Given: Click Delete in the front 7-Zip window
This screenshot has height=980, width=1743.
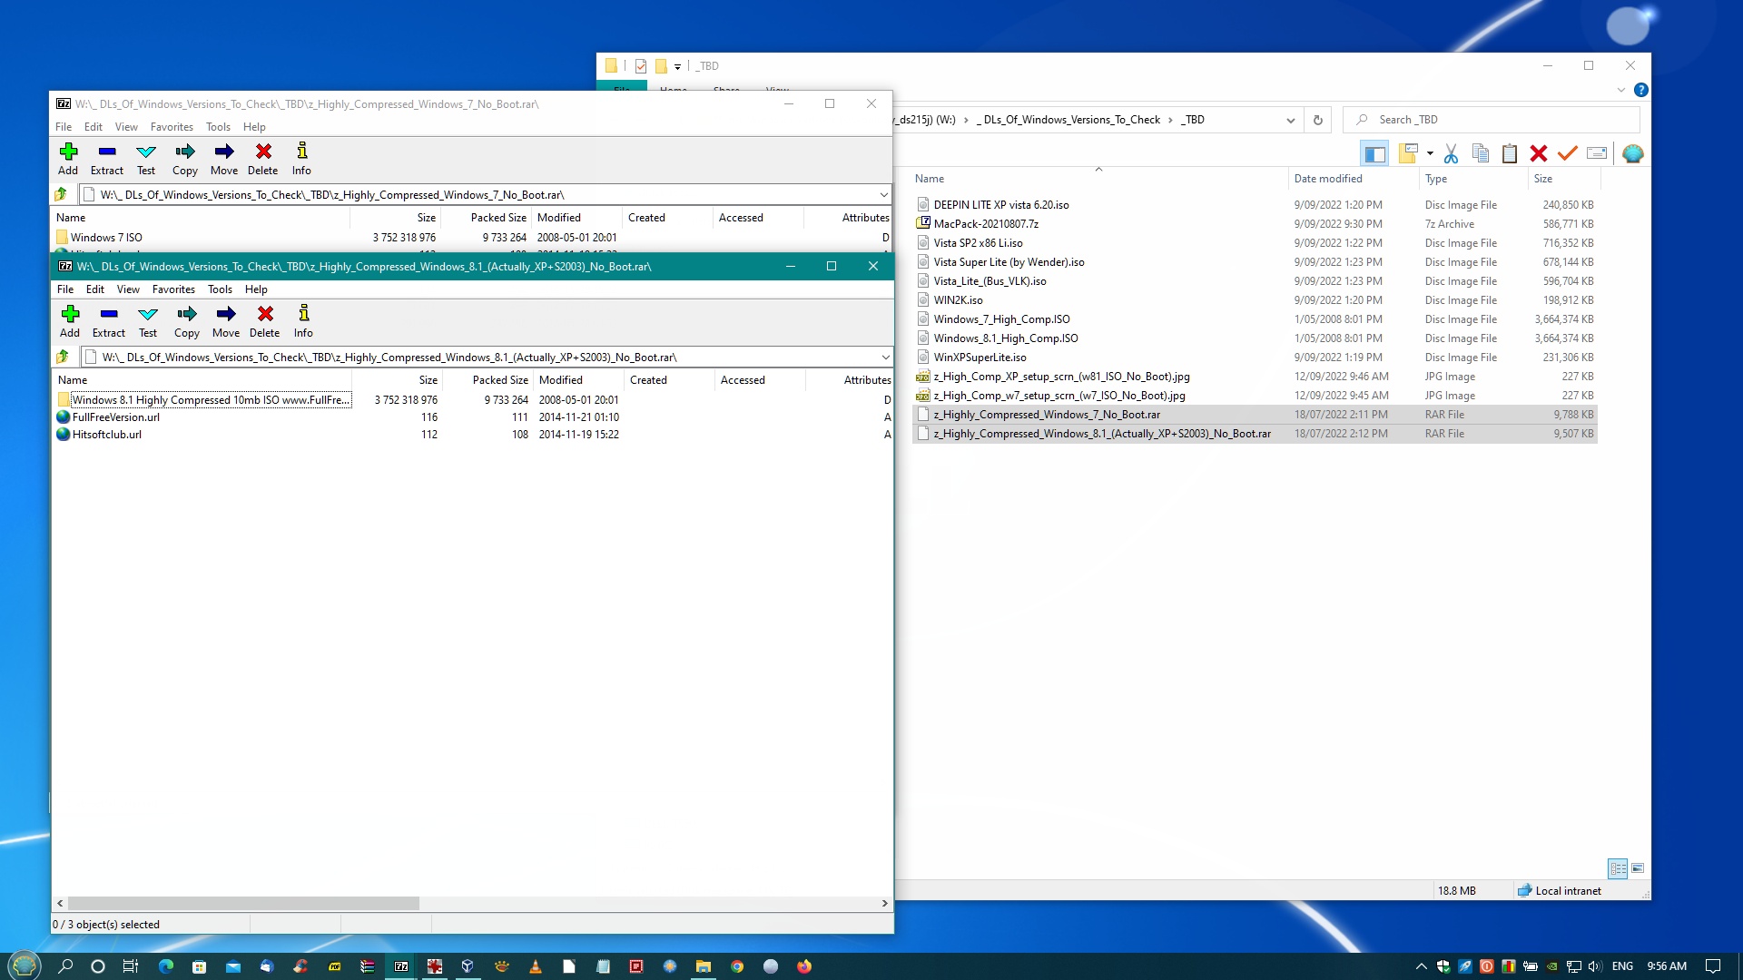Looking at the screenshot, I should (x=265, y=321).
